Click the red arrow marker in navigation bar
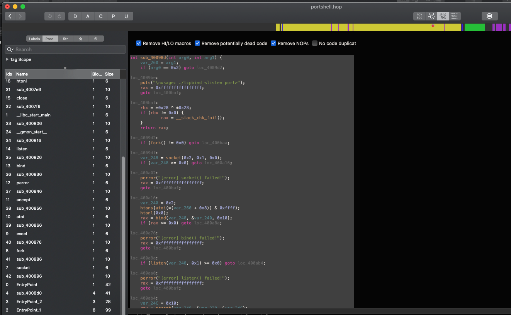This screenshot has width=511, height=315. tap(433, 26)
